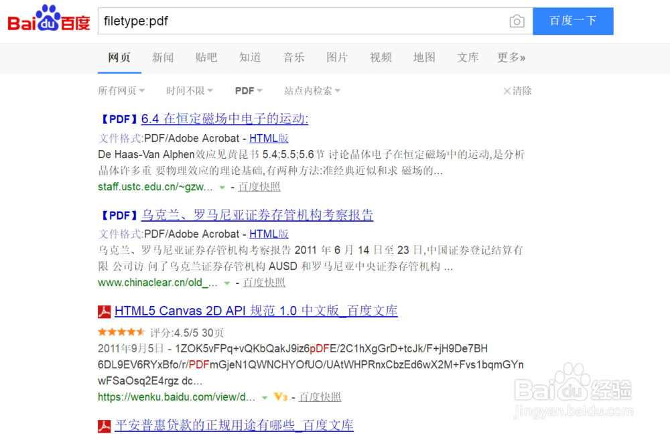This screenshot has width=670, height=434.
Task: Click the www.chinaclear.cn/old_... URL
Action: [157, 283]
